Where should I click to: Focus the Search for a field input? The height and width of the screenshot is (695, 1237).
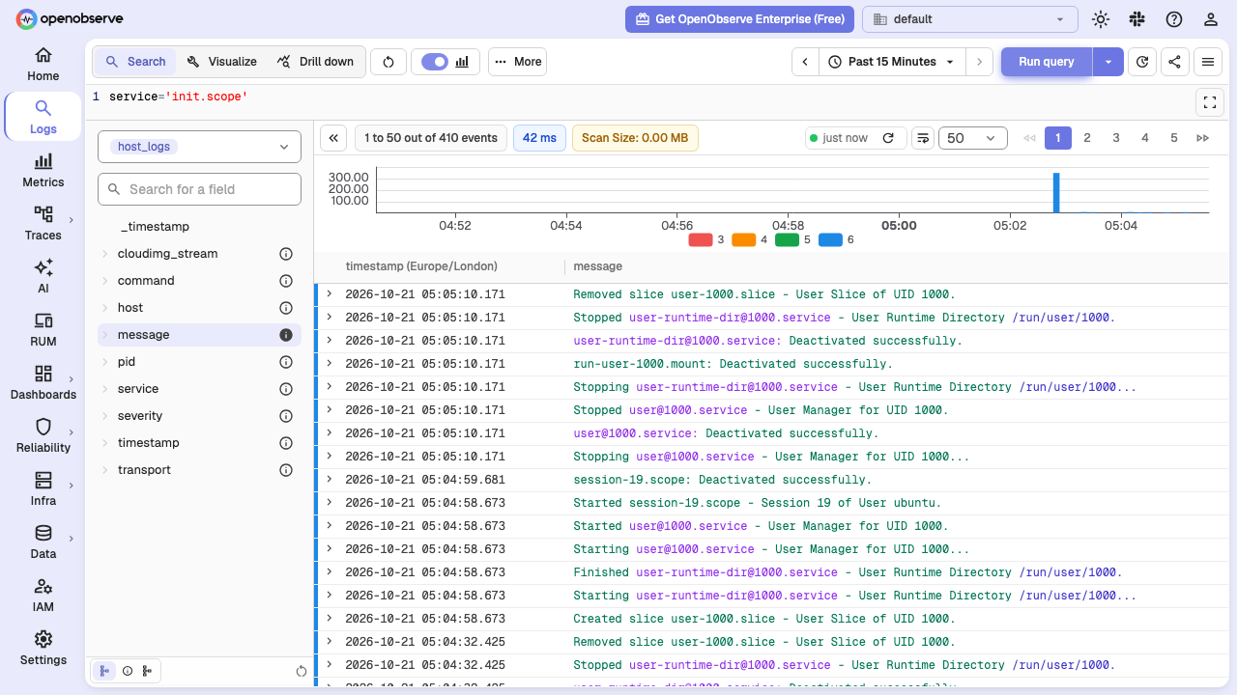(199, 189)
